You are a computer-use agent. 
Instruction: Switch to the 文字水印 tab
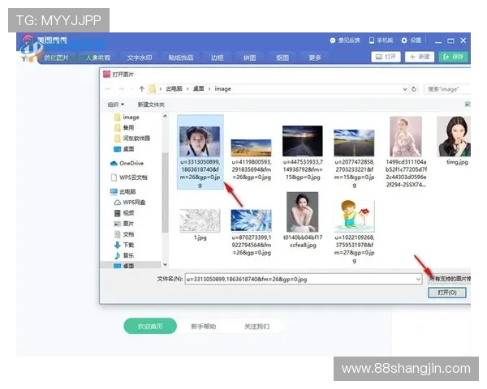click(140, 58)
